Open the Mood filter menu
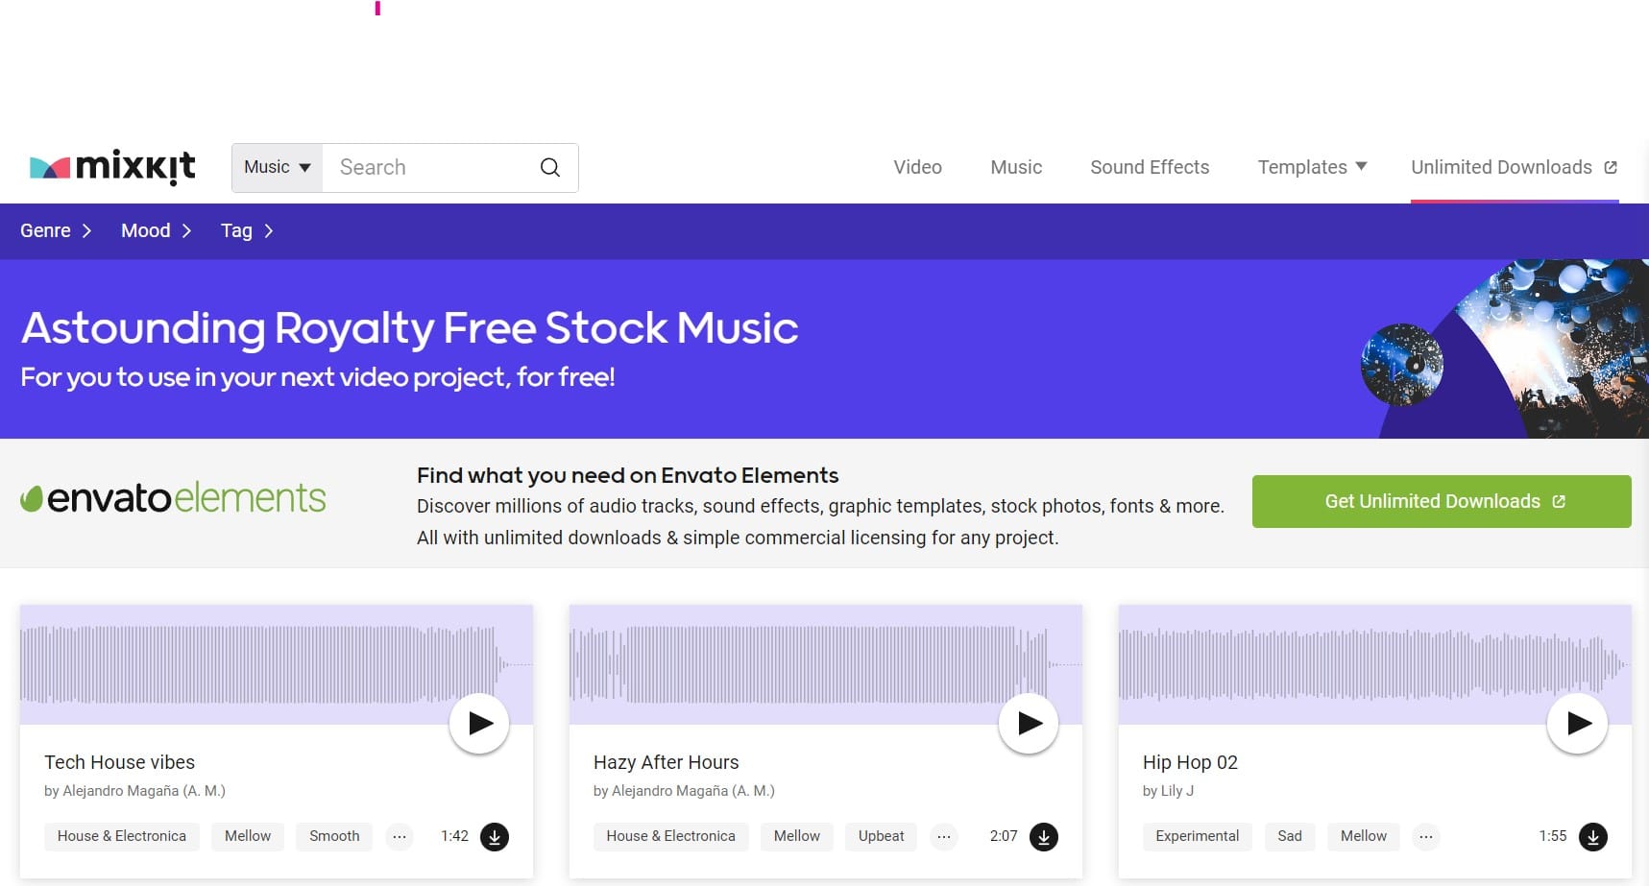 [156, 230]
